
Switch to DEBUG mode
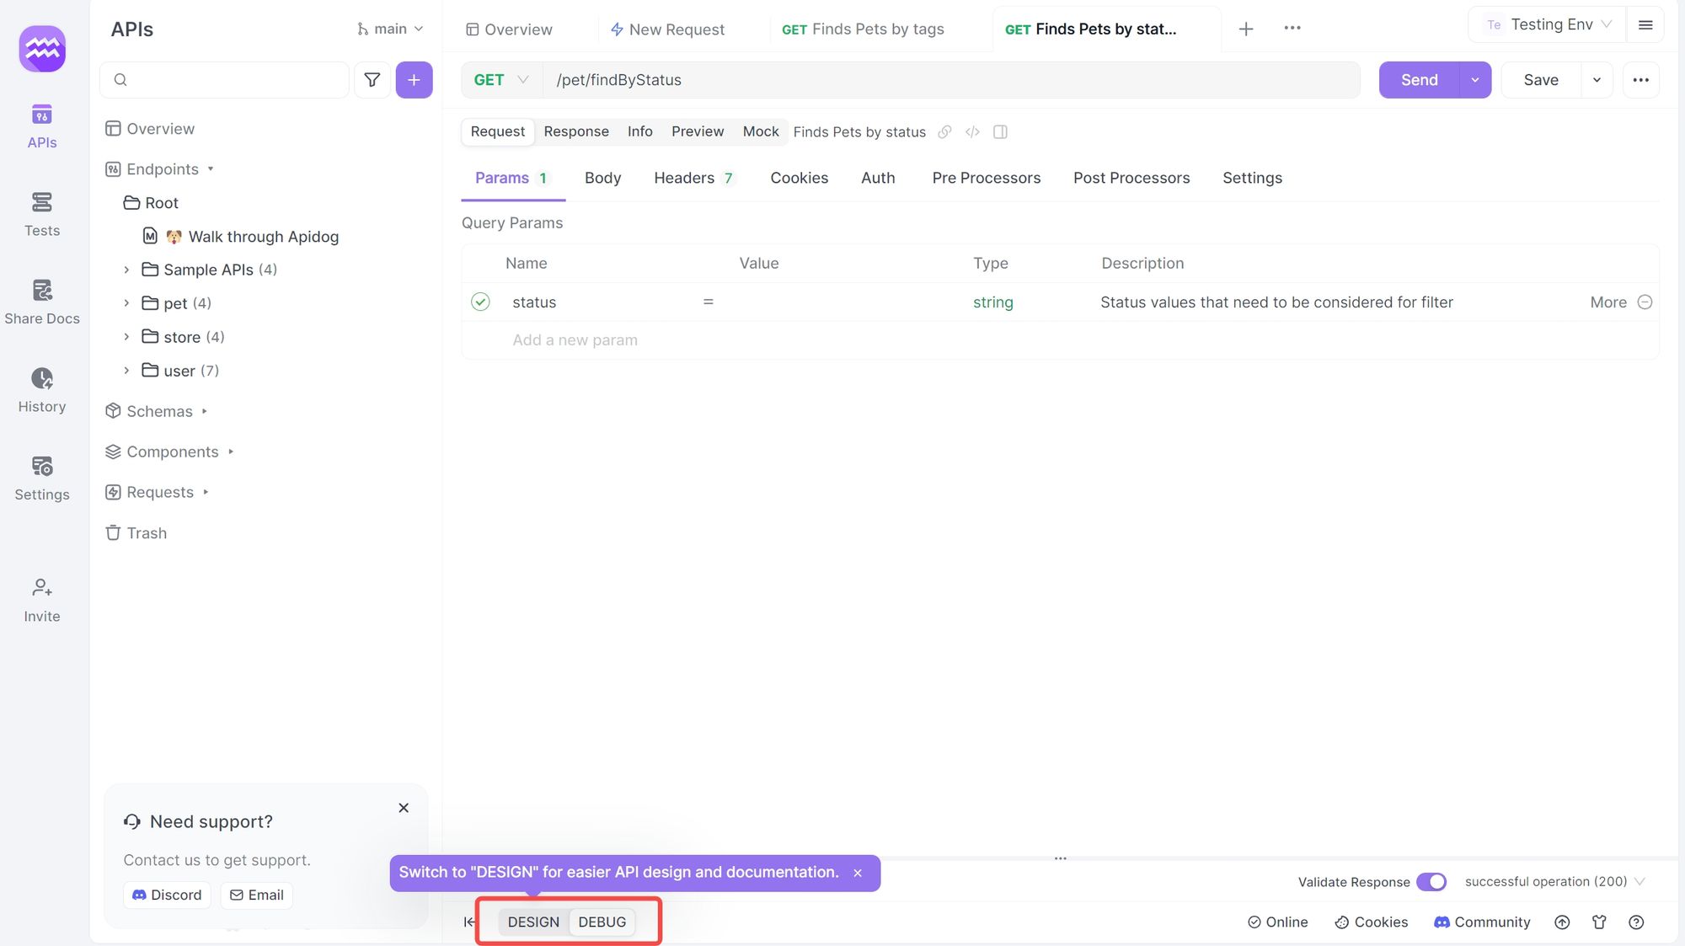click(602, 922)
